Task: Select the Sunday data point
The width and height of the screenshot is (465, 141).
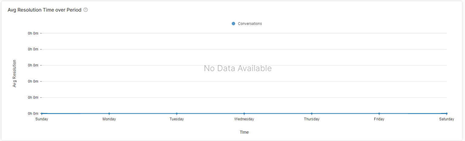Action: [x=42, y=113]
